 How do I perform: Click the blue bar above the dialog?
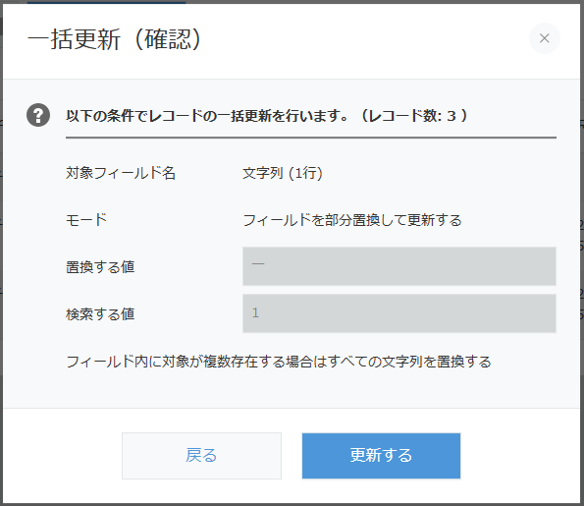pyautogui.click(x=107, y=2)
